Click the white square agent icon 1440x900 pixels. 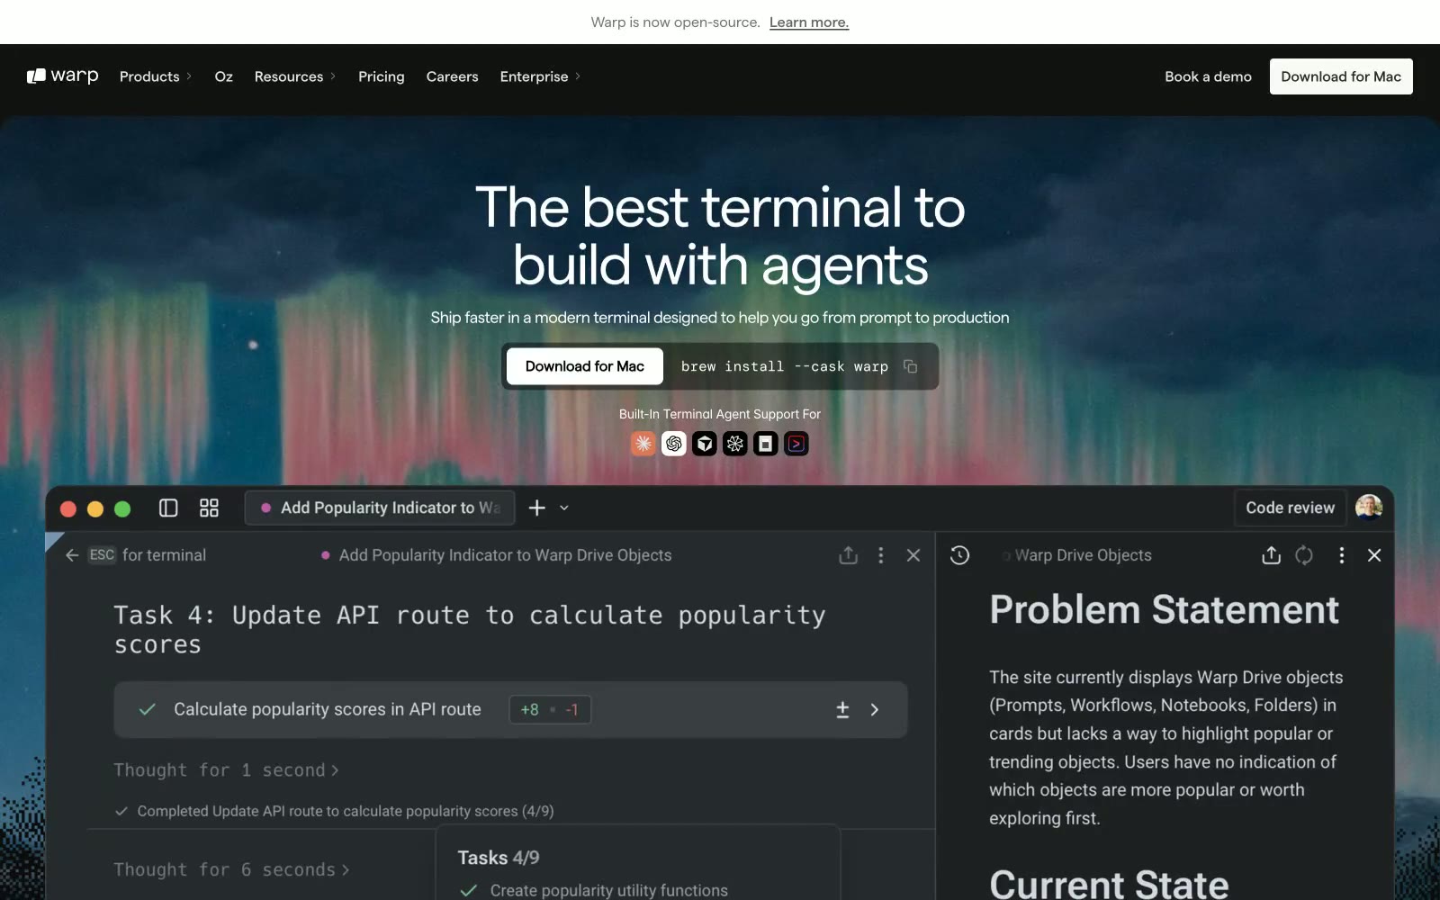(766, 444)
